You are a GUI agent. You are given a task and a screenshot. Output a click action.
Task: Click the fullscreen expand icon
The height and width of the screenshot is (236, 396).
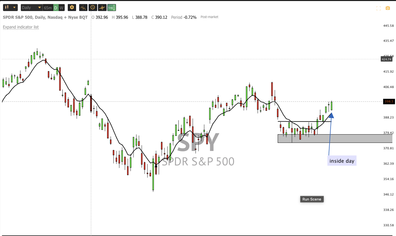click(x=378, y=8)
